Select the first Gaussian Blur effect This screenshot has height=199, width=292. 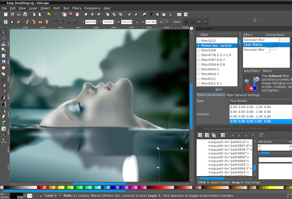[266, 40]
